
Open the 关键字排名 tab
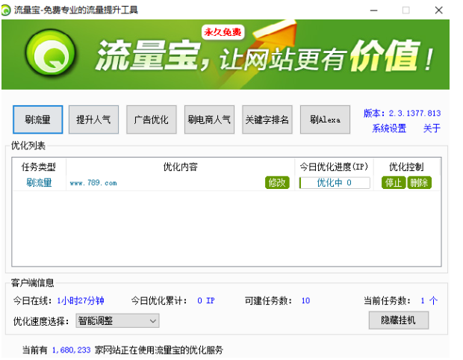pos(267,120)
